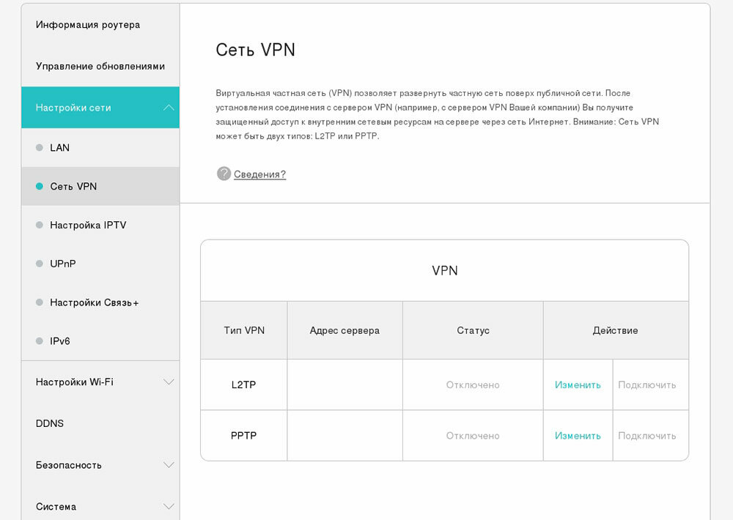733x520 pixels.
Task: Click the question mark help icon
Action: click(x=224, y=174)
